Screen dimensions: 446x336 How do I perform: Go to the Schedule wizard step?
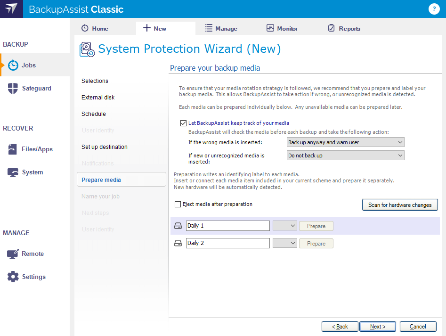pyautogui.click(x=94, y=114)
